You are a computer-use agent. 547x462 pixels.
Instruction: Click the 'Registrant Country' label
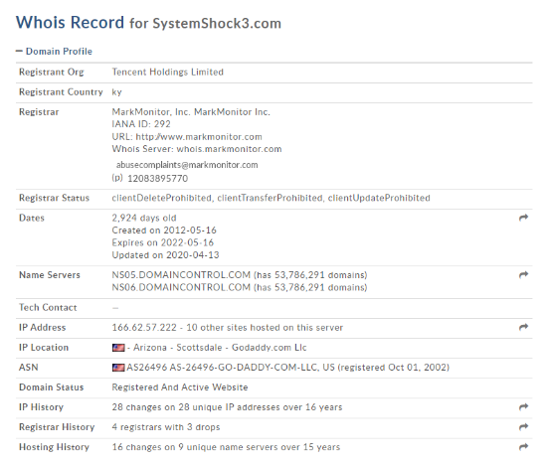coord(61,92)
